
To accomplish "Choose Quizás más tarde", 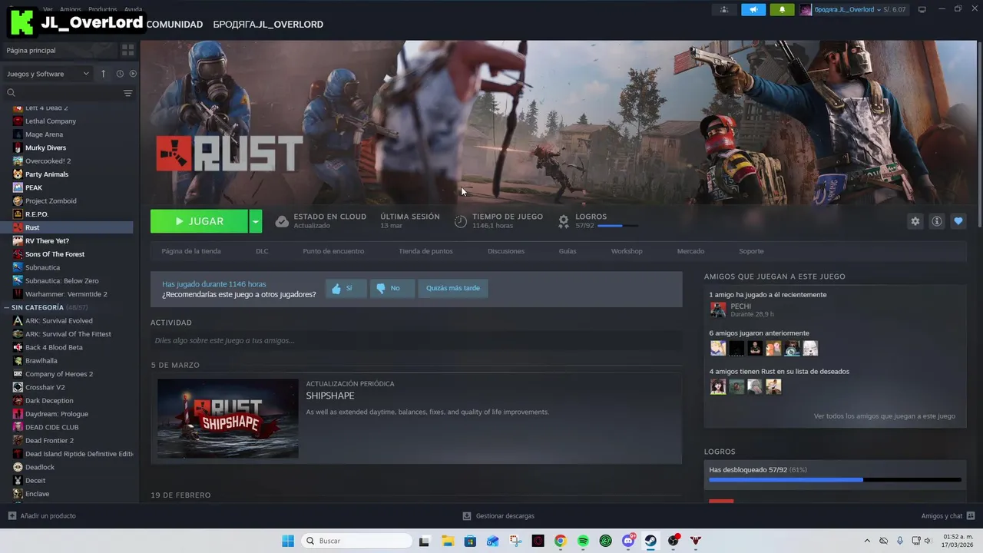I will [453, 289].
